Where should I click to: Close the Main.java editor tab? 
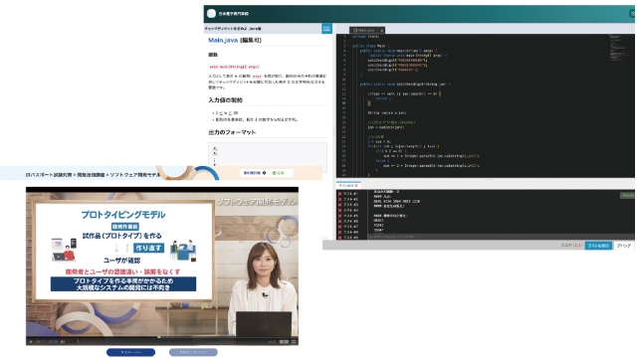point(382,31)
